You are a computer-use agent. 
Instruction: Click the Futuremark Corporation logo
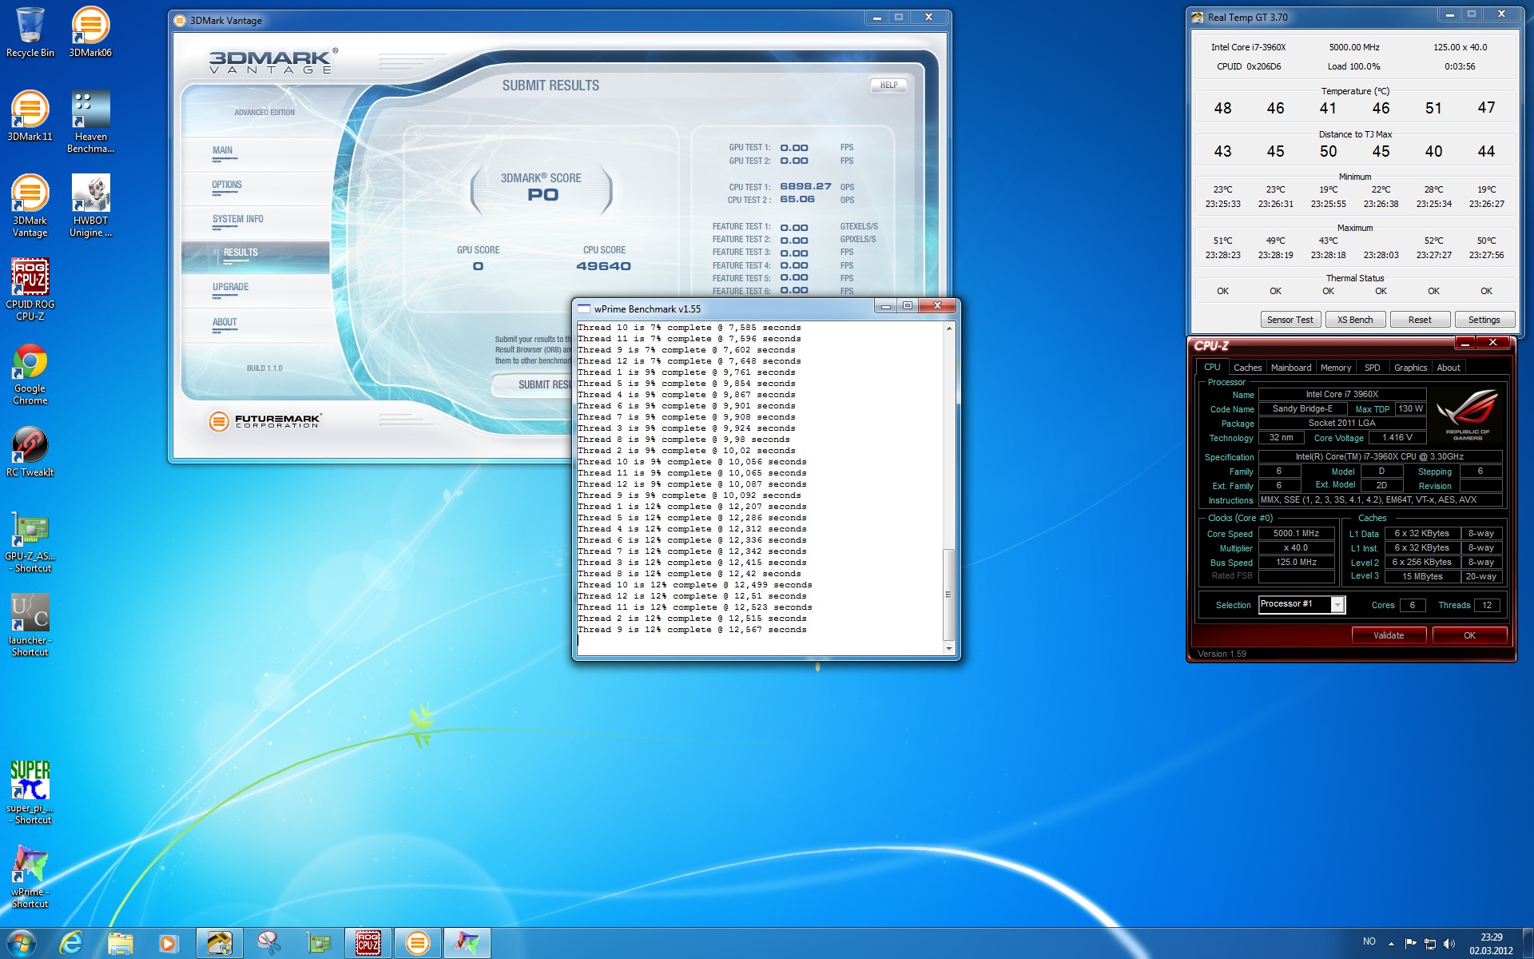(264, 421)
